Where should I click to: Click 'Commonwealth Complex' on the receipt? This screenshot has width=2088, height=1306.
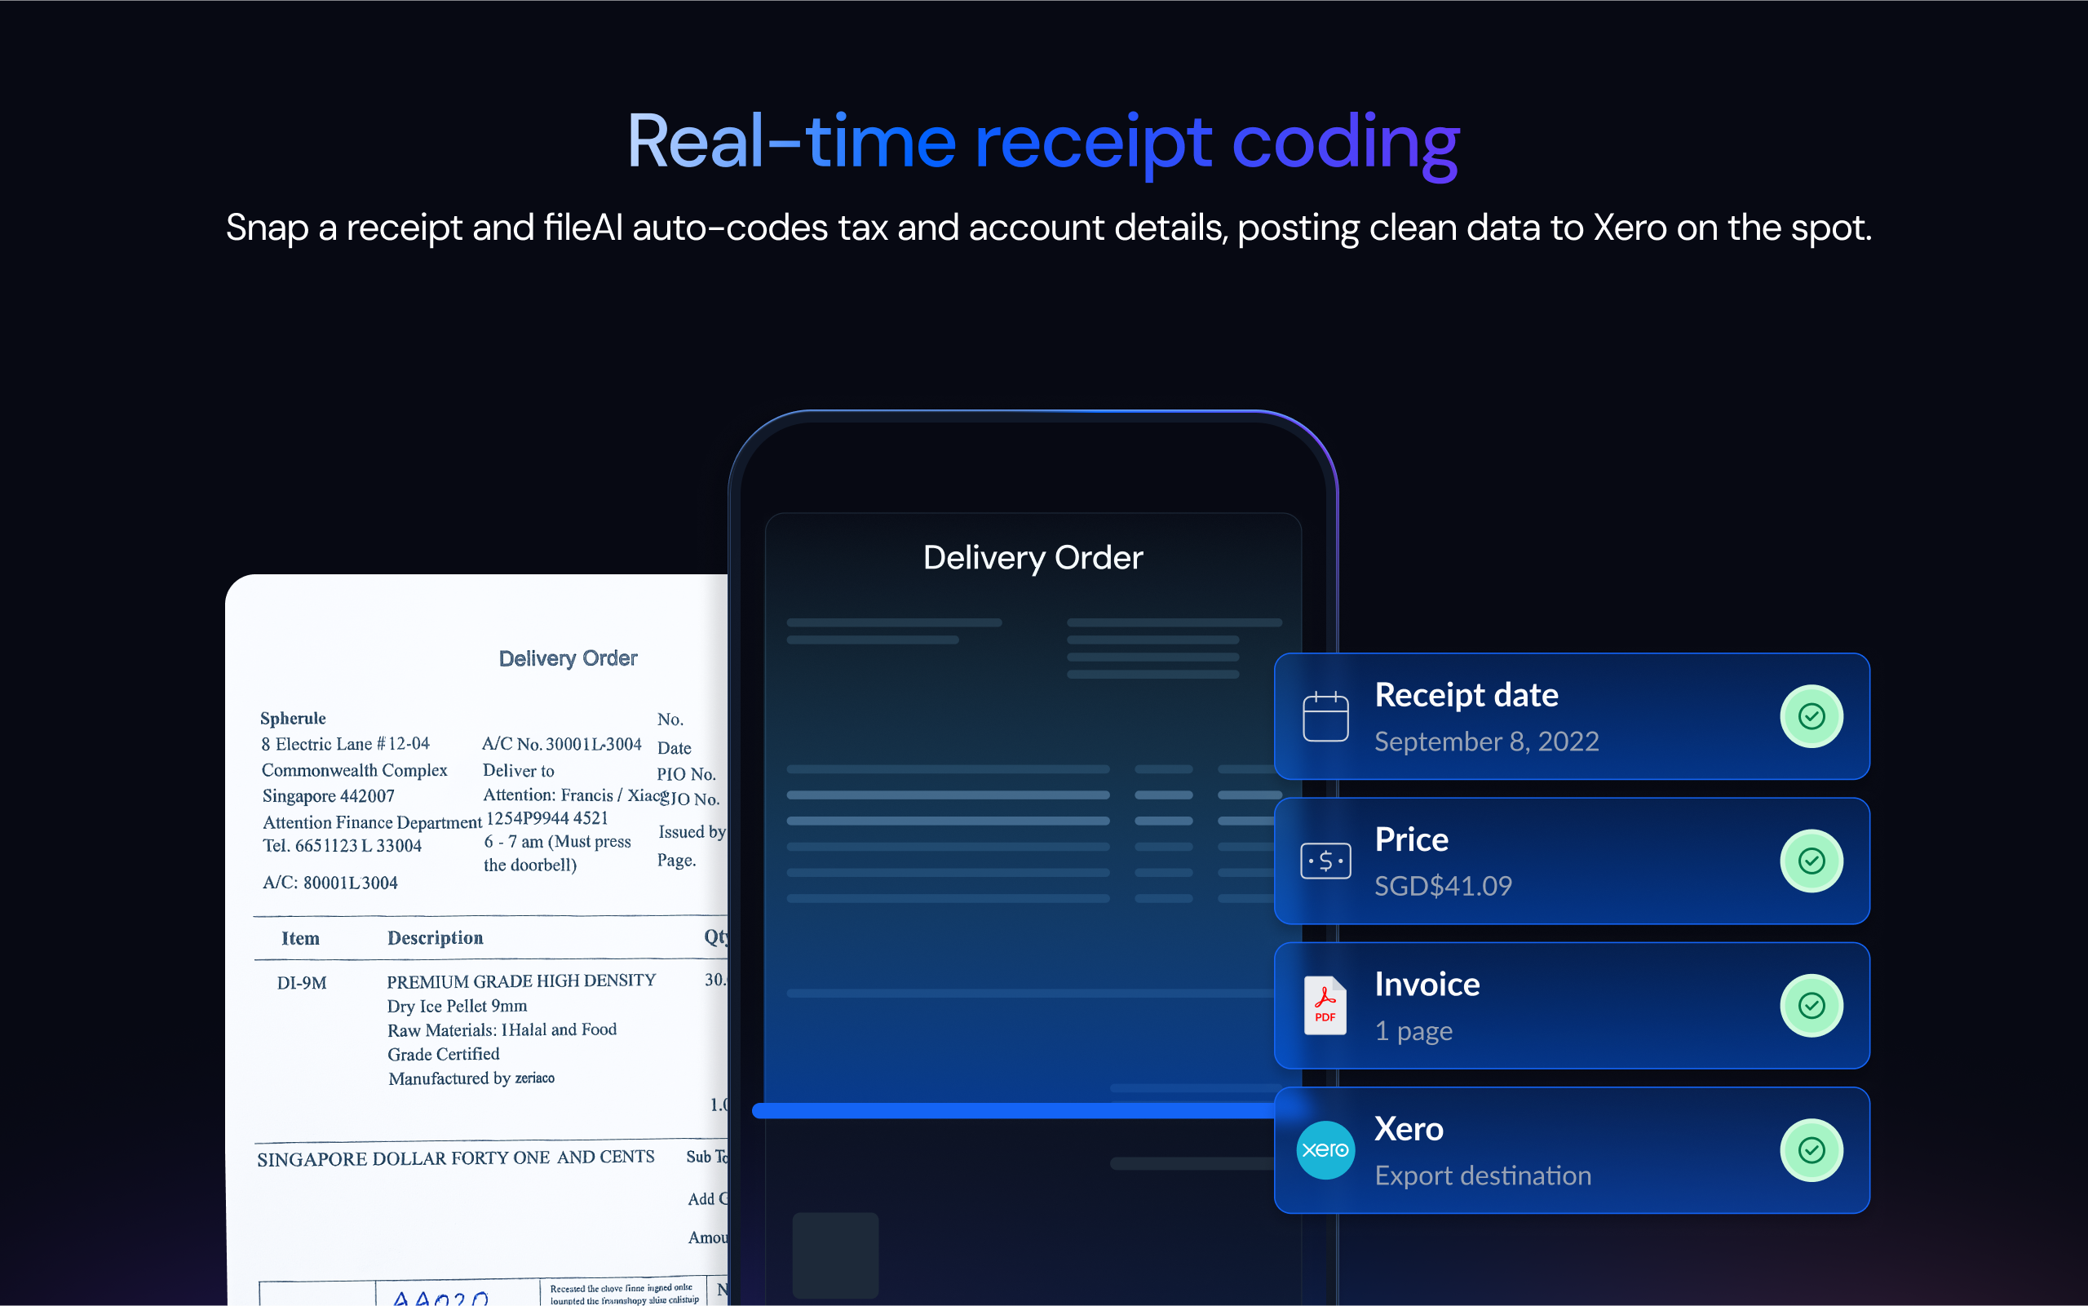[354, 771]
